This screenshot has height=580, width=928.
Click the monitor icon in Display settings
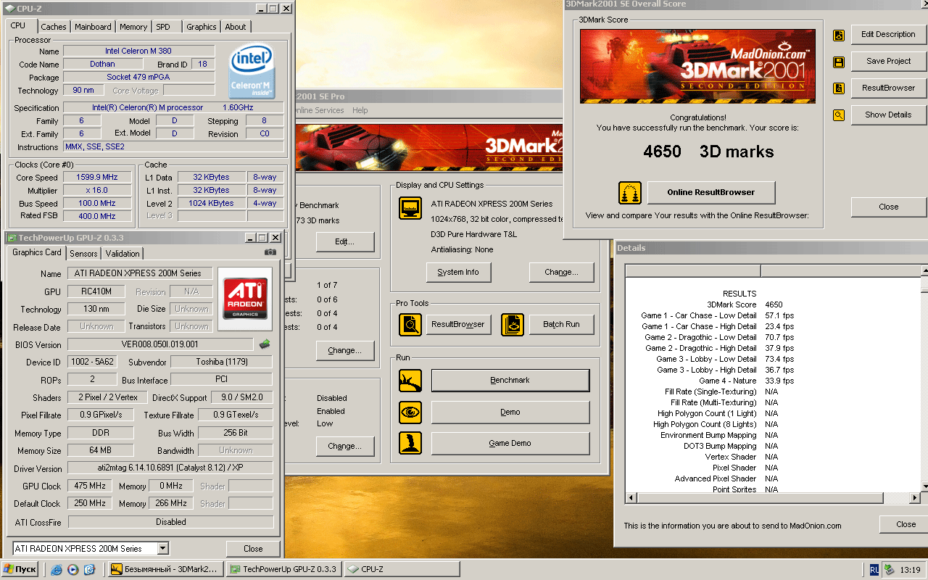point(410,208)
